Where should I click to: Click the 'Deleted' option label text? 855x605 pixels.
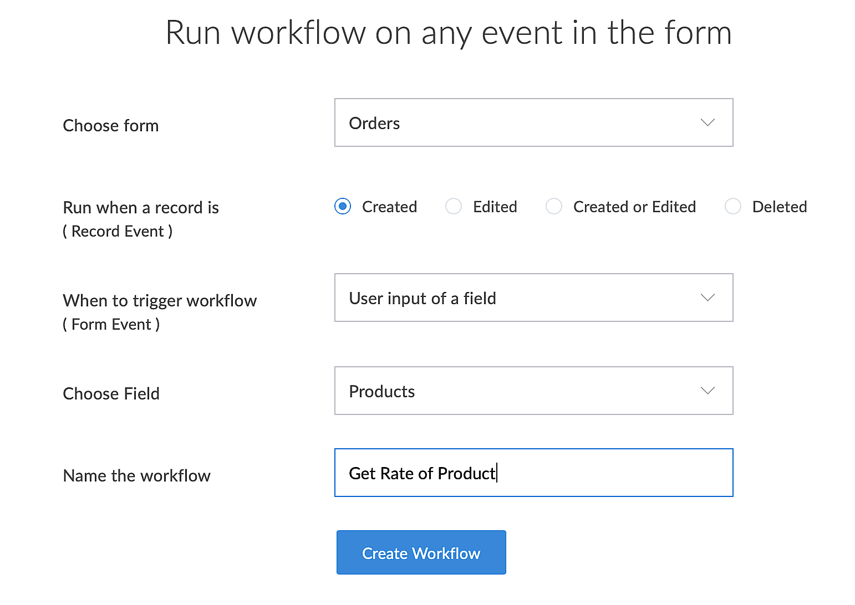coord(779,207)
